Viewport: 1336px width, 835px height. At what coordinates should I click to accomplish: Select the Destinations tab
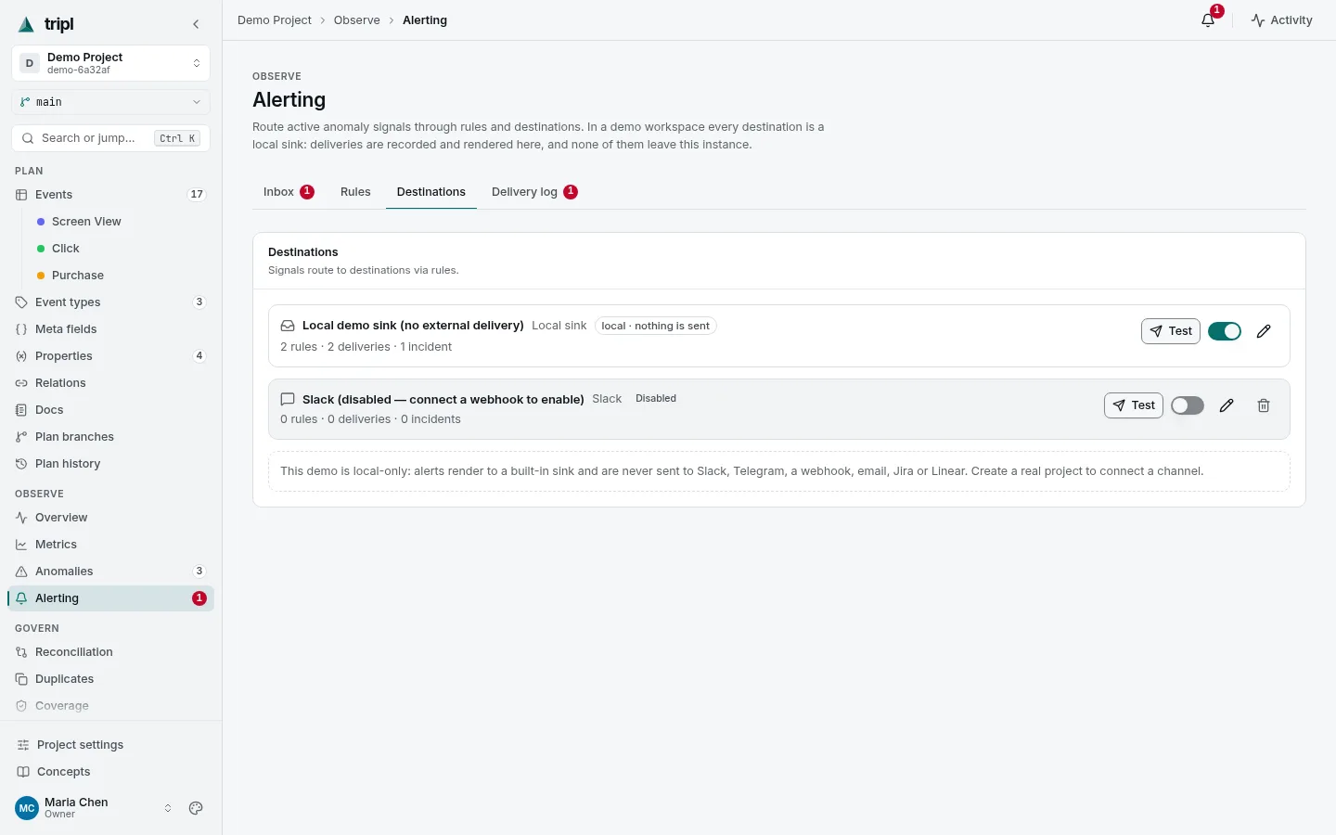coord(431,192)
